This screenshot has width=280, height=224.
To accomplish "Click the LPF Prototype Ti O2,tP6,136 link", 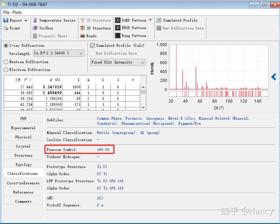I will pyautogui.click(x=110, y=181).
